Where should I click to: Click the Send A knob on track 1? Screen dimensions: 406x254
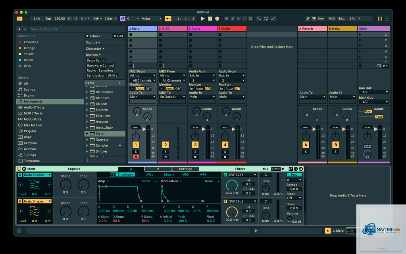pos(137,111)
